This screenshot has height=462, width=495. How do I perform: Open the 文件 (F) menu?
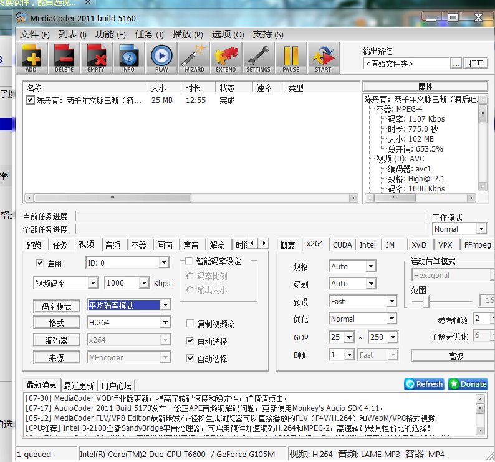pos(35,34)
